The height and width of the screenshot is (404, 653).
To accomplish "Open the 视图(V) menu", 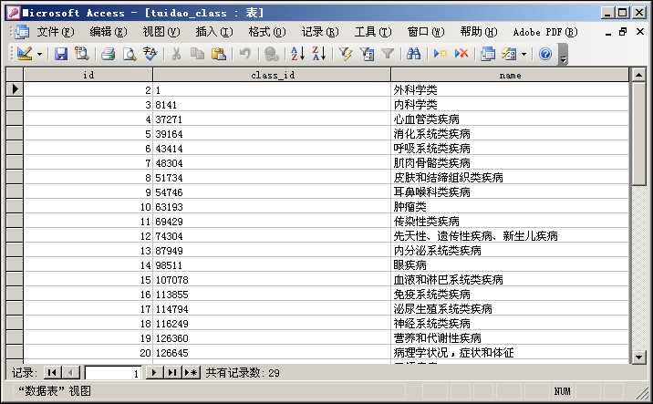I will coord(161,32).
